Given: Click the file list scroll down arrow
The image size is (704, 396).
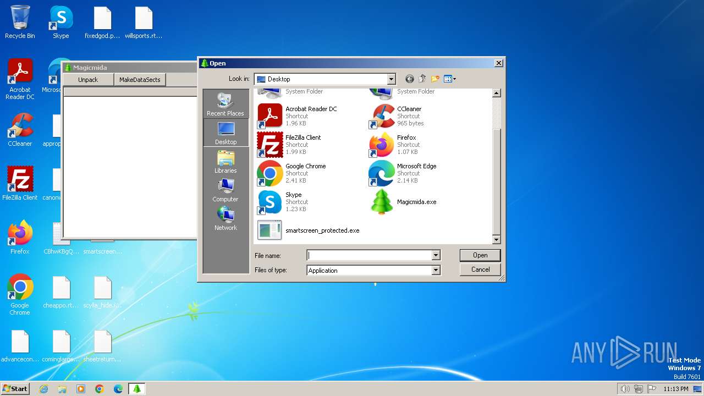Looking at the screenshot, I should coord(497,240).
